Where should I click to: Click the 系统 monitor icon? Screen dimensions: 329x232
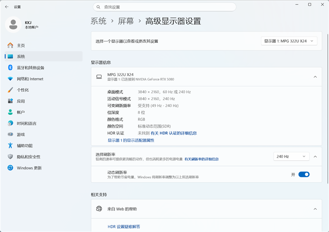[10, 56]
